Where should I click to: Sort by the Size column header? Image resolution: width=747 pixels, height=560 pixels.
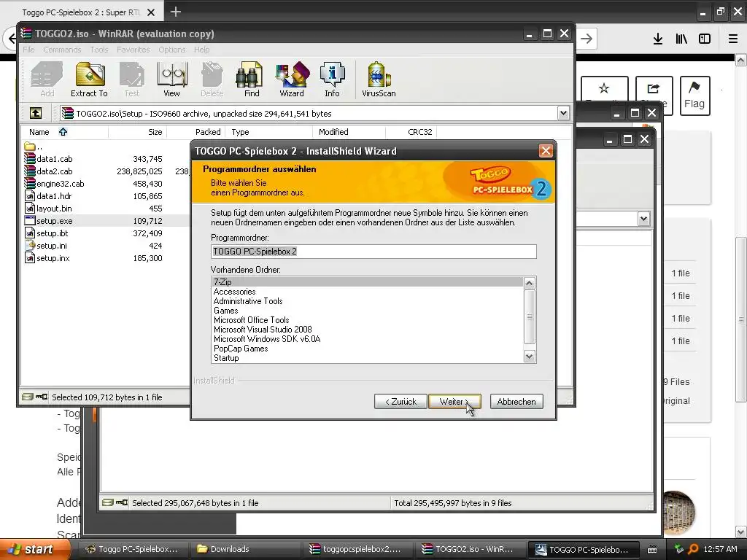click(x=137, y=132)
